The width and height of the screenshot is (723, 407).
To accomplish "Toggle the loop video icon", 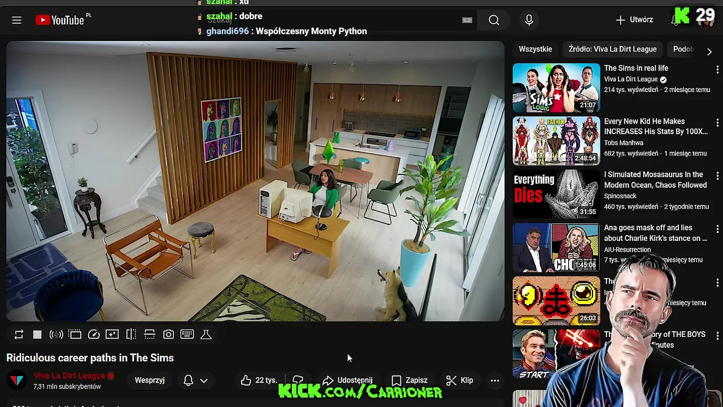I will coord(19,335).
